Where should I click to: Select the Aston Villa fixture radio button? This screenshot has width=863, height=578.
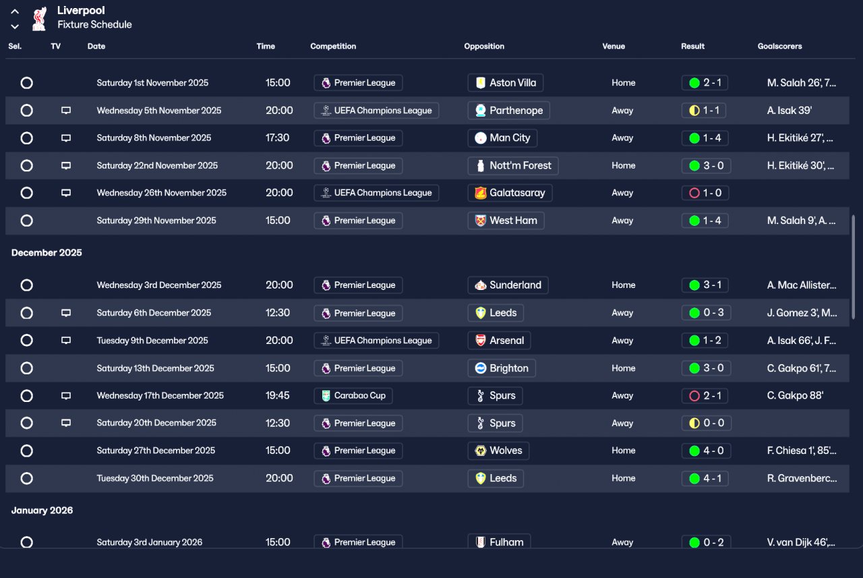(26, 83)
